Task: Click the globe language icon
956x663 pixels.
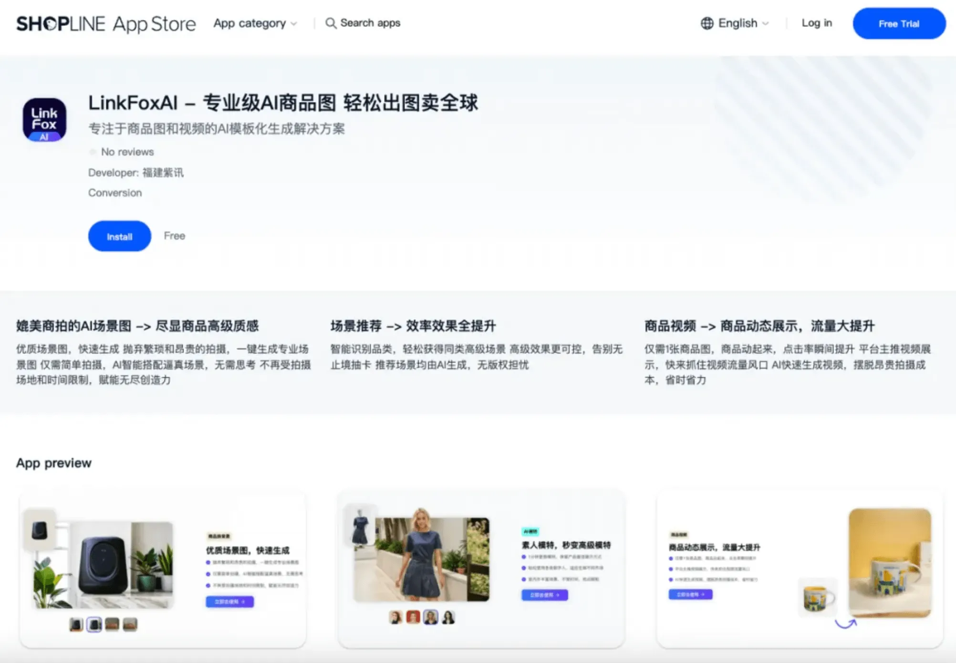Action: pos(707,23)
